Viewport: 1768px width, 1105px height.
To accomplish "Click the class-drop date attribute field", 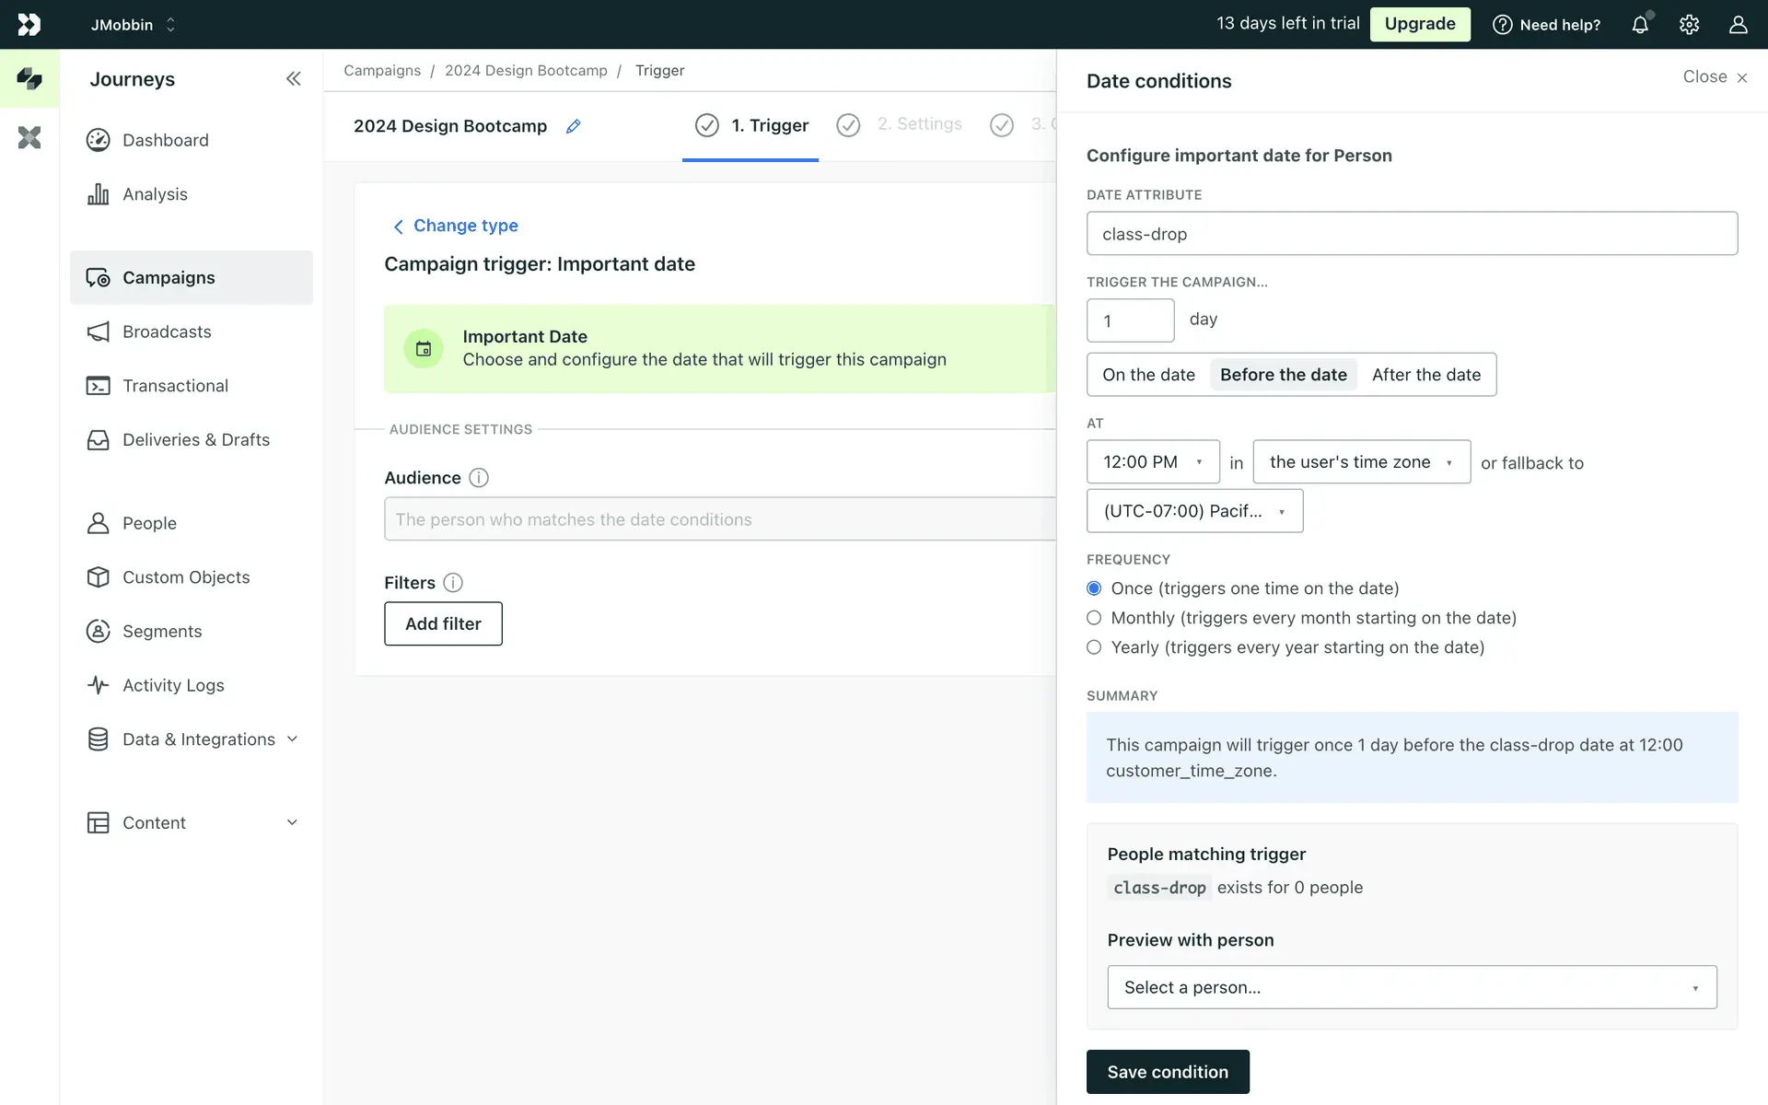I will coord(1411,234).
